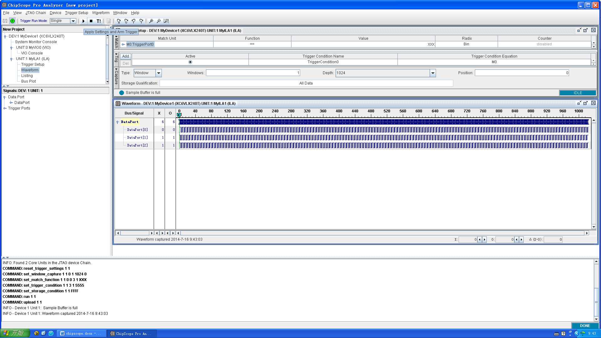Open the JTAG Chain menu

(x=36, y=13)
